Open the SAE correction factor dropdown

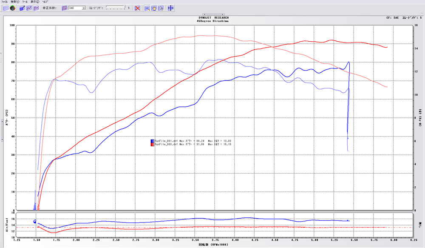click(x=84, y=8)
